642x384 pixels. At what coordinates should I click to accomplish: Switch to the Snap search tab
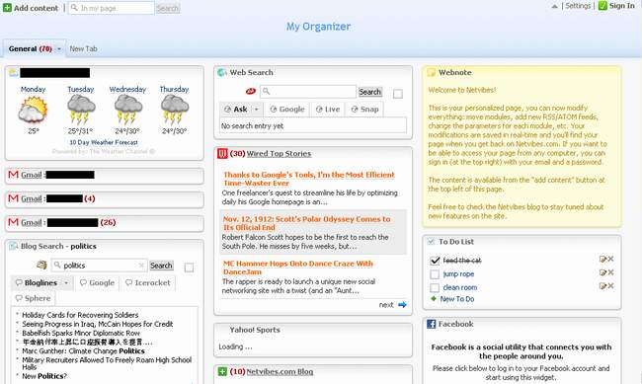pyautogui.click(x=364, y=110)
